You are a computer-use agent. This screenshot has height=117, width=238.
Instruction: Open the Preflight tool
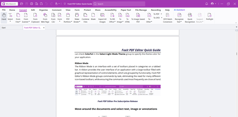click(209, 16)
